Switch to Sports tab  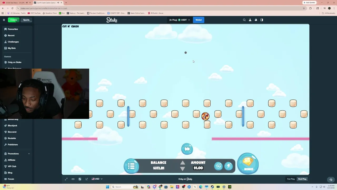pyautogui.click(x=26, y=20)
